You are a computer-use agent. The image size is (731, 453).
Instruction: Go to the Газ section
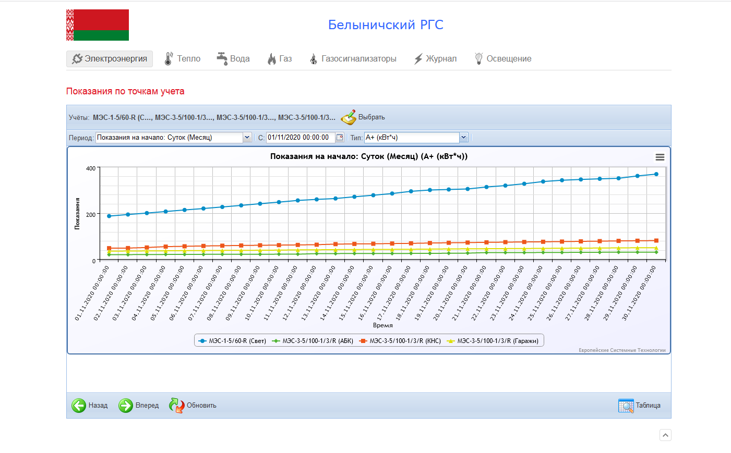pyautogui.click(x=280, y=59)
